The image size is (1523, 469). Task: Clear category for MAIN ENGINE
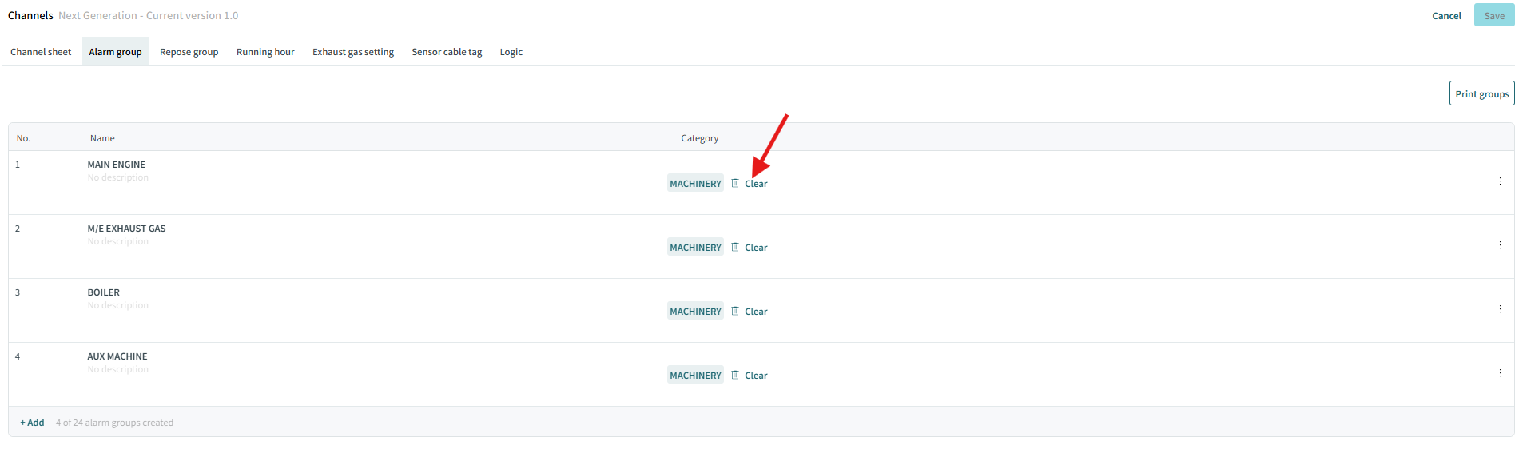[756, 184]
